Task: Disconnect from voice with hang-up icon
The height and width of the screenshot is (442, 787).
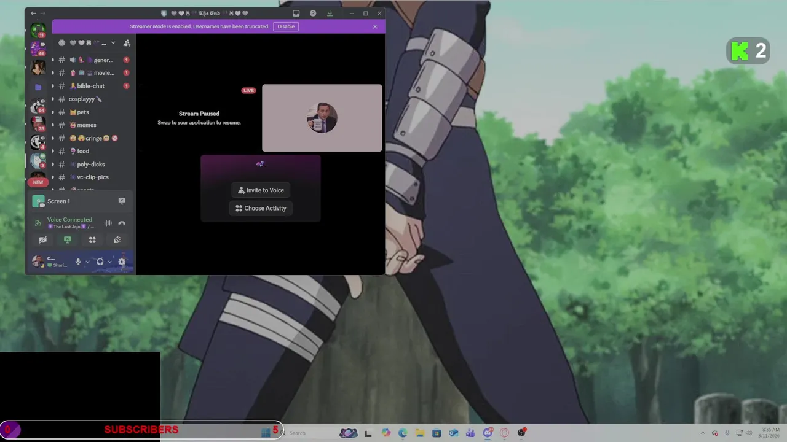Action: coord(122,223)
